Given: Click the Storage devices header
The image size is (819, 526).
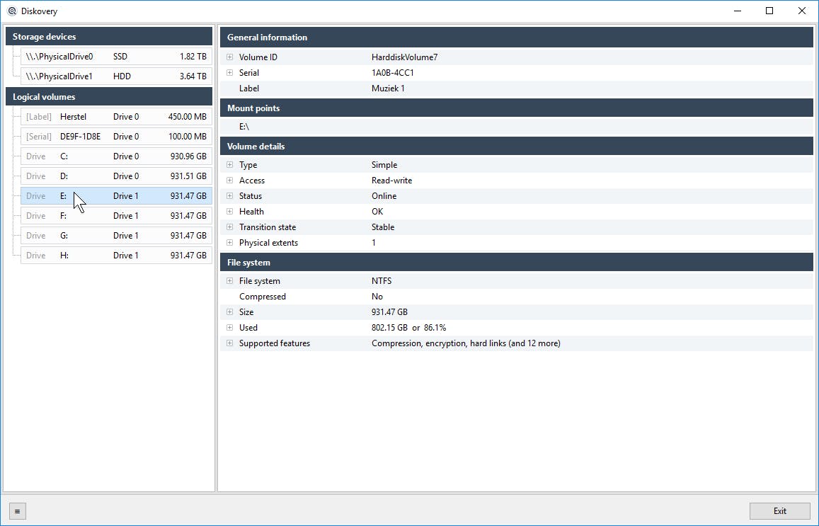Looking at the screenshot, I should [108, 37].
